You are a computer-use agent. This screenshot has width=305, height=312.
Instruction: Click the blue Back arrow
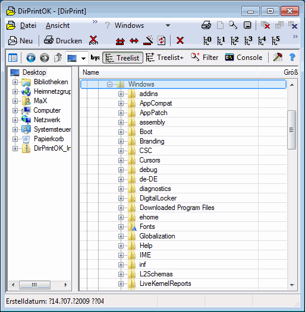[31, 58]
